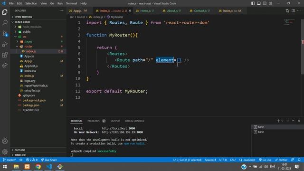Expand the Timeline section
The width and height of the screenshot is (304, 171).
click(x=38, y=155)
